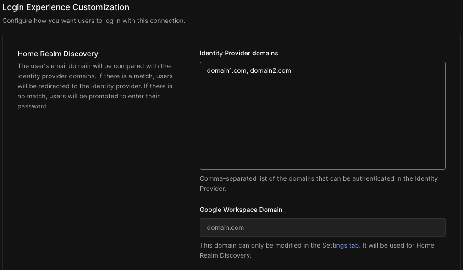This screenshot has height=270, width=463.
Task: Select the "Login Experience Customization" heading
Action: (66, 7)
